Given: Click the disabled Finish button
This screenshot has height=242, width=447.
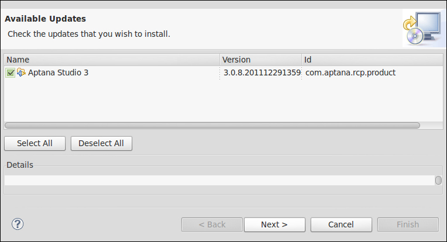Looking at the screenshot, I should (408, 224).
